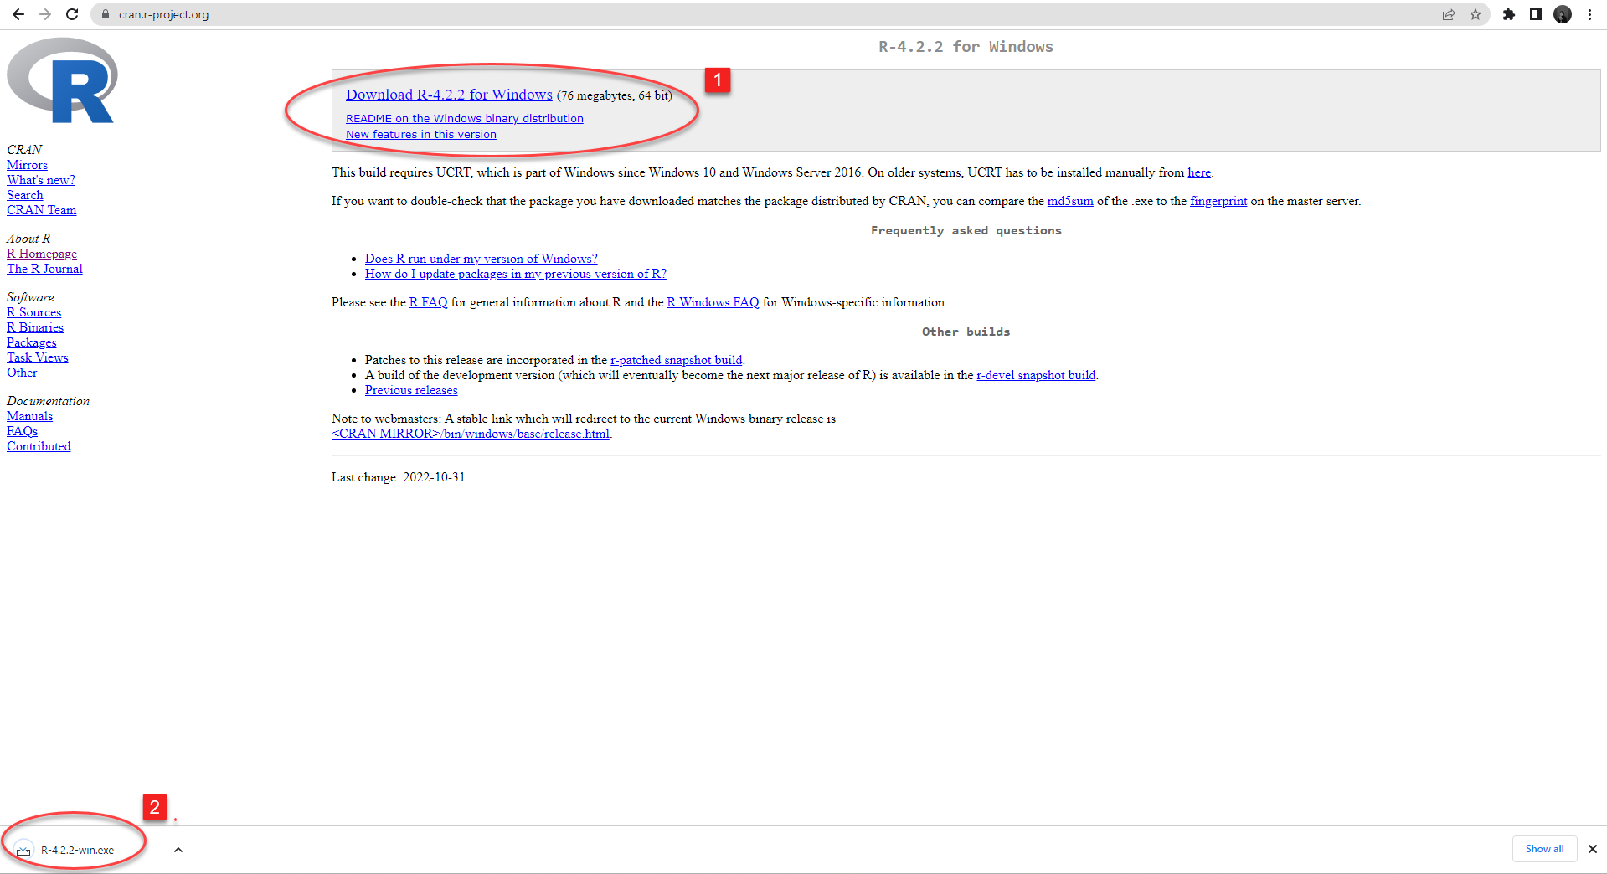The height and width of the screenshot is (874, 1607).
Task: Click Show all downloads button
Action: pyautogui.click(x=1544, y=849)
